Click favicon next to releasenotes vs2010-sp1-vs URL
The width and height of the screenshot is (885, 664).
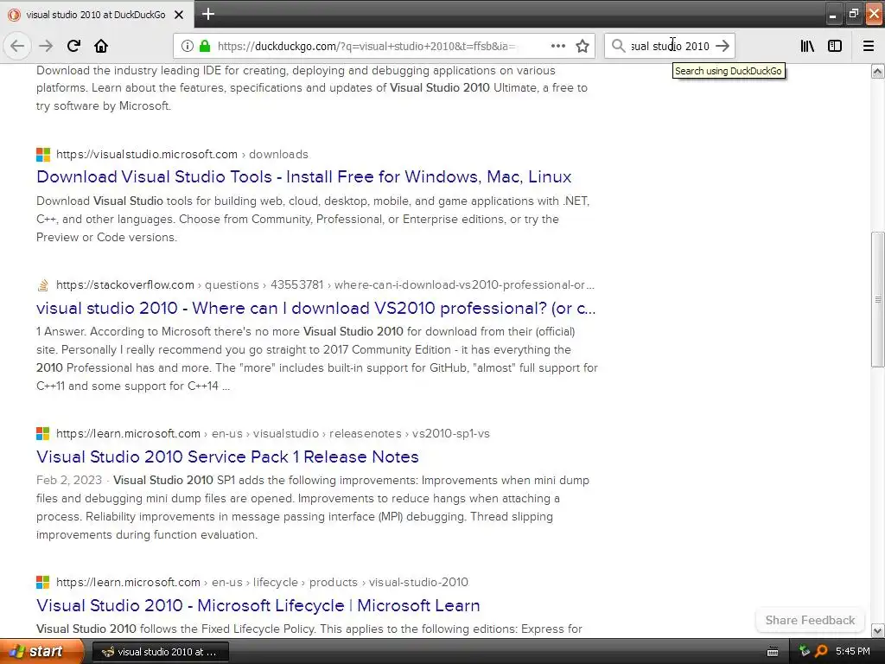pyautogui.click(x=43, y=434)
